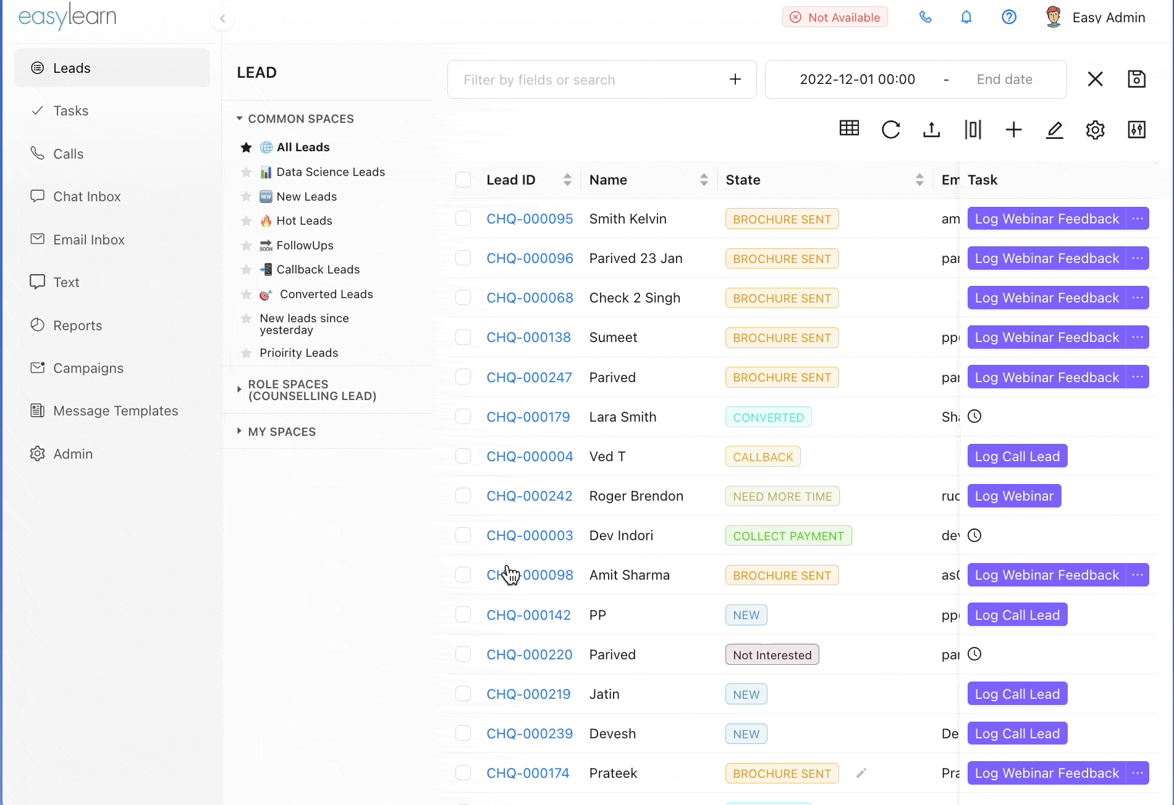Click the save filter icon
The height and width of the screenshot is (805, 1174).
click(1136, 79)
